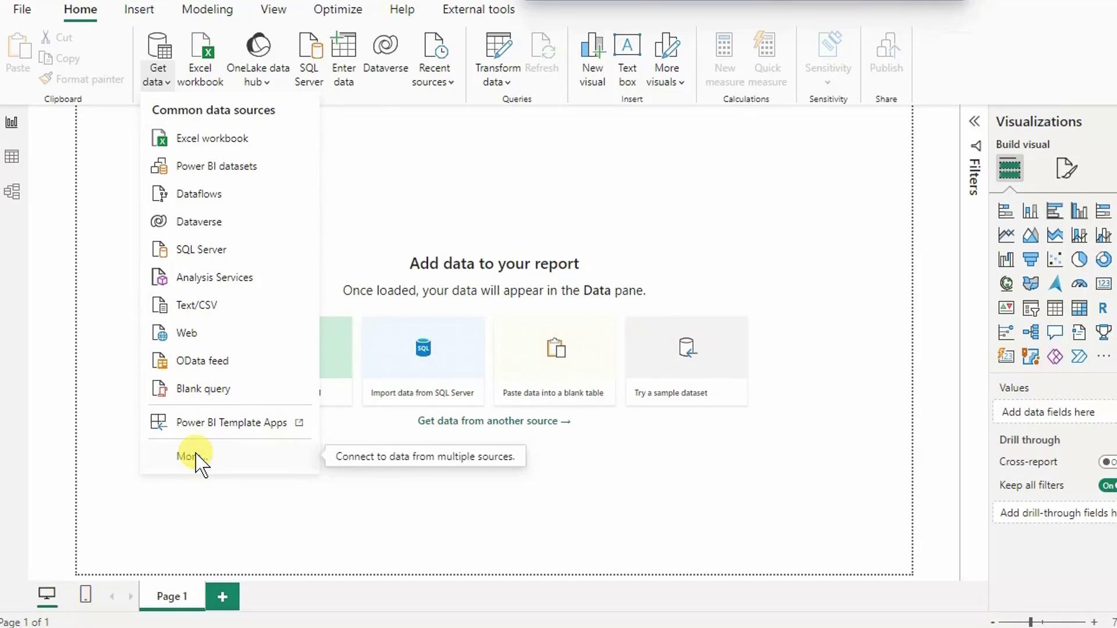Select the R script visual icon
Image resolution: width=1117 pixels, height=628 pixels.
(x=1102, y=308)
